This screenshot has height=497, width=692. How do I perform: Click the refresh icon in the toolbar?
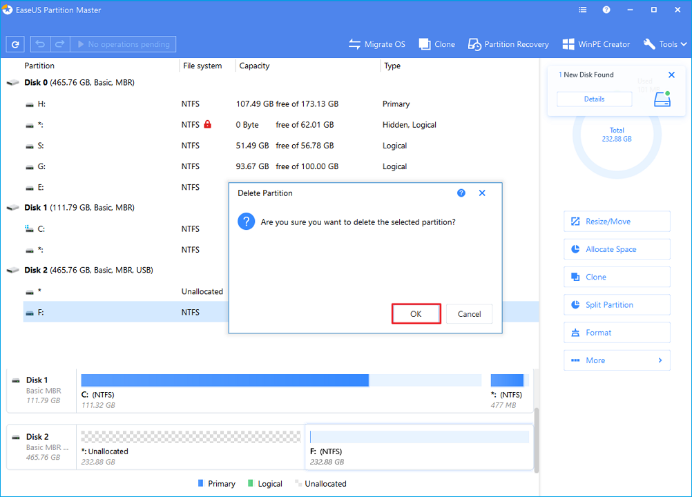(x=15, y=44)
